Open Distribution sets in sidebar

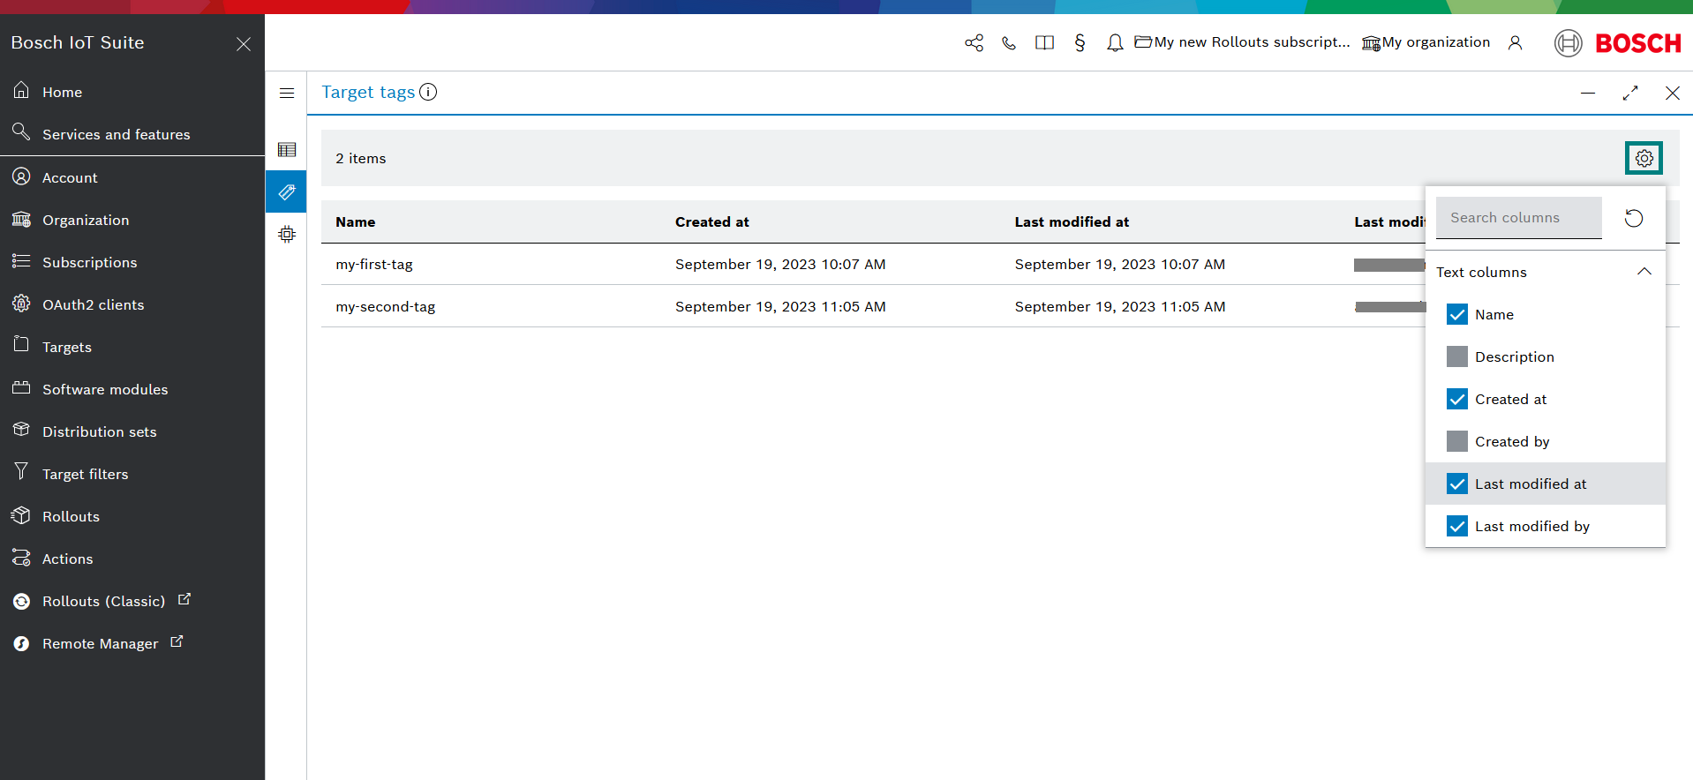(99, 431)
